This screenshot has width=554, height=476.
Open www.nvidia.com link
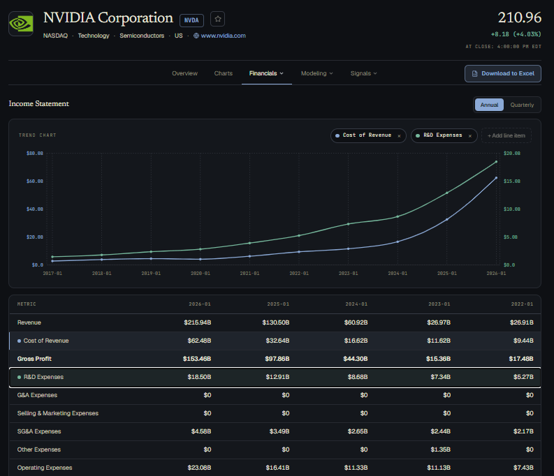click(x=224, y=36)
